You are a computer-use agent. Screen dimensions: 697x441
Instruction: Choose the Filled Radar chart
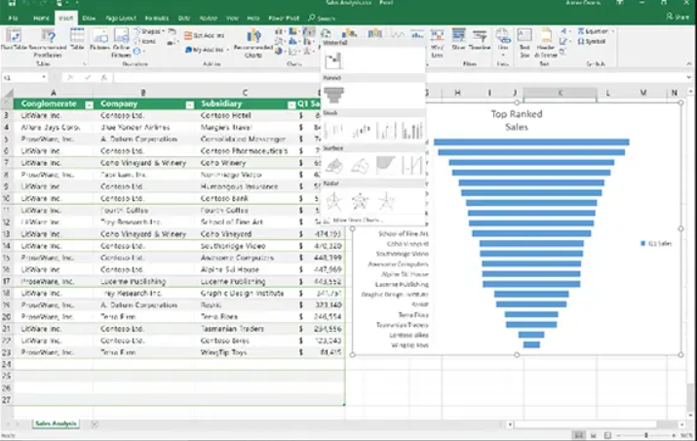386,201
